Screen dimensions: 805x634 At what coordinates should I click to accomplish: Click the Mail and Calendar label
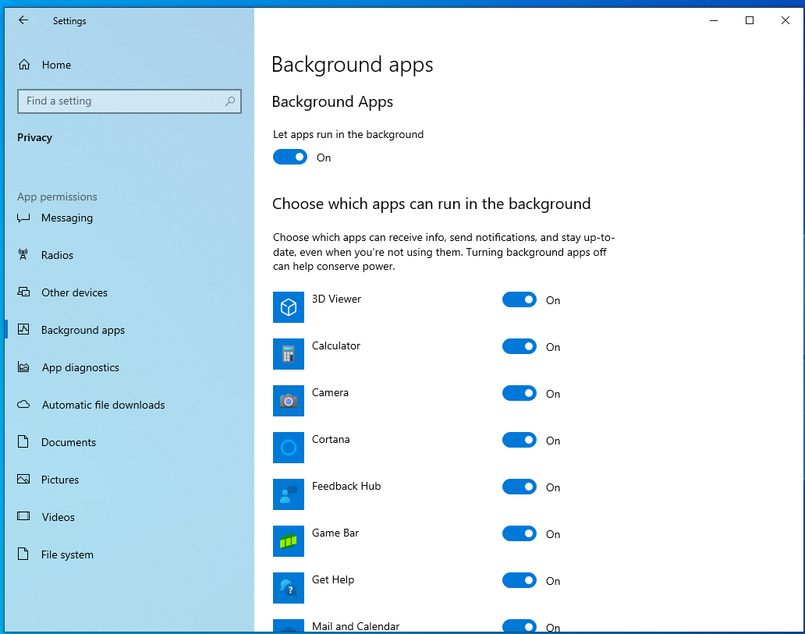tap(355, 626)
